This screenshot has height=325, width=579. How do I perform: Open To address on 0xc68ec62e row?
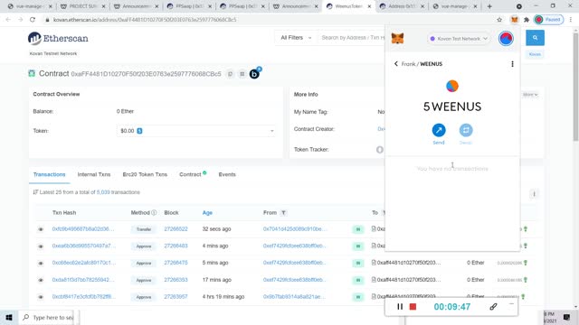tap(408, 263)
